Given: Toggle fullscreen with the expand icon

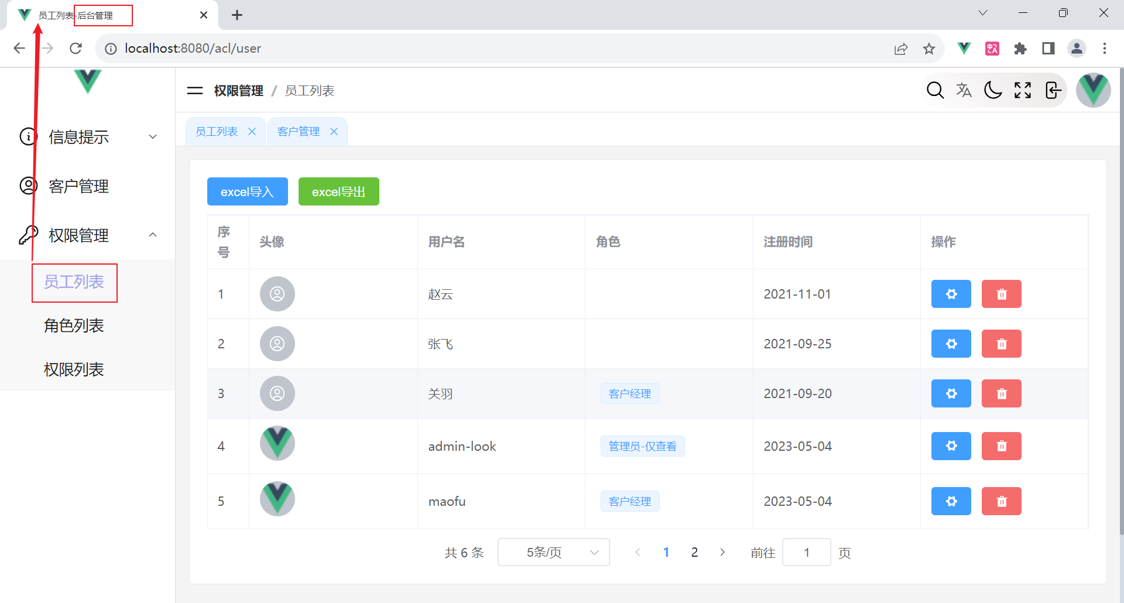Looking at the screenshot, I should 1023,90.
